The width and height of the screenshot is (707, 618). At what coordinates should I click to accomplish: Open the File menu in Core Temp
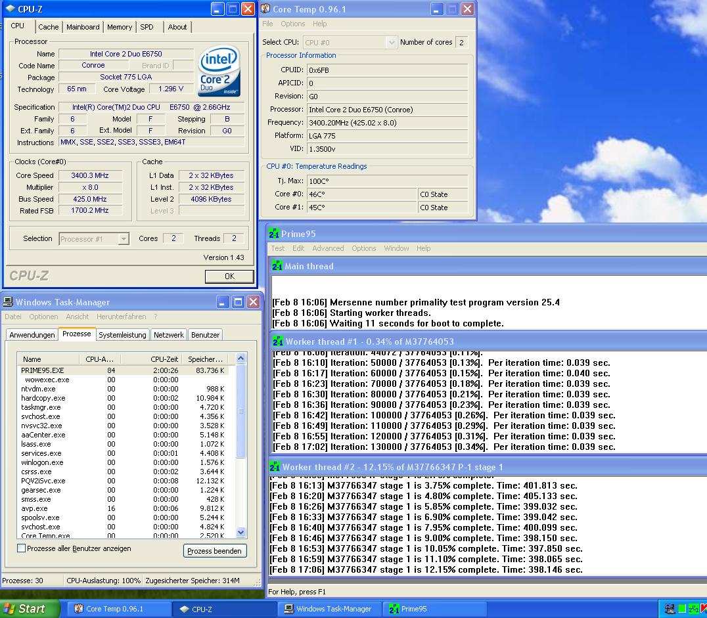click(x=267, y=24)
